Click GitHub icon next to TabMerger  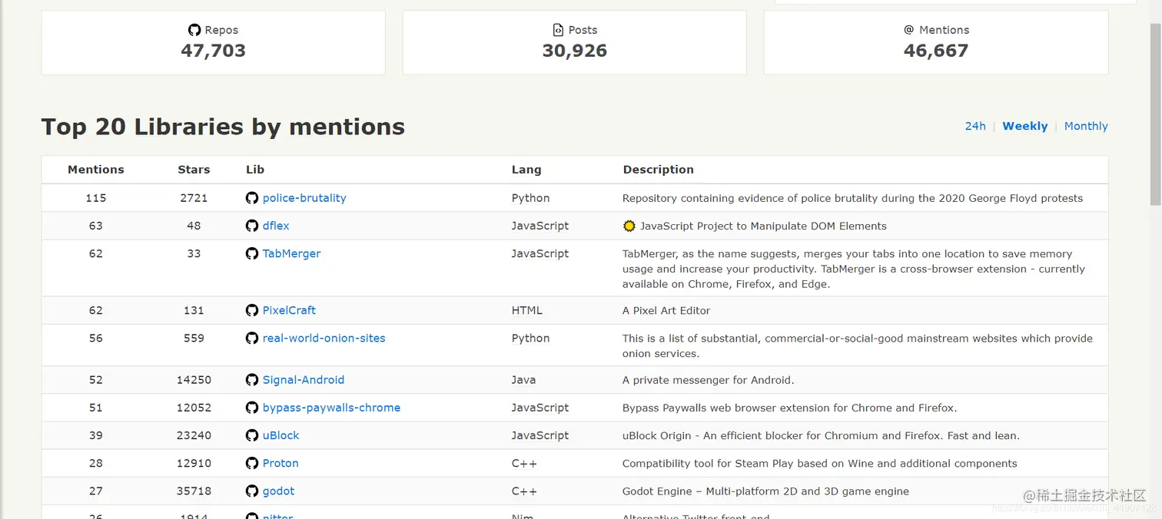(x=252, y=253)
